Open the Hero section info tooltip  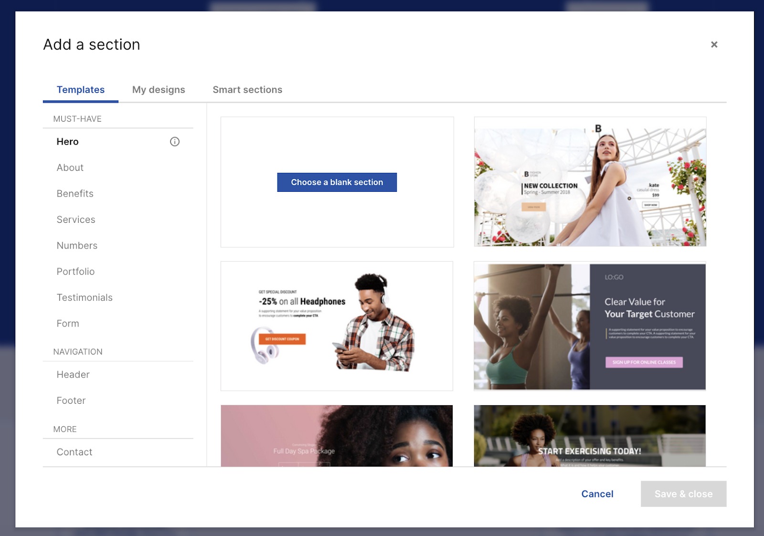(175, 141)
